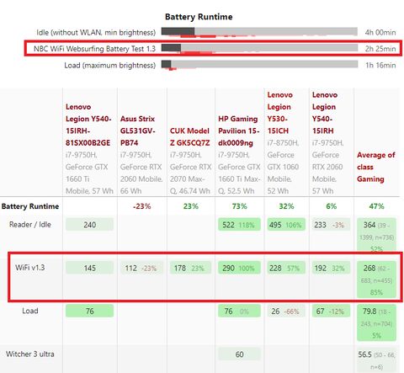The height and width of the screenshot is (373, 404).
Task: Click the 23% summary for CUK Model Z
Action: coord(191,206)
